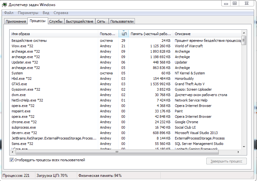
Task: Click the Grand Theft Auto V description
Action: point(190,84)
